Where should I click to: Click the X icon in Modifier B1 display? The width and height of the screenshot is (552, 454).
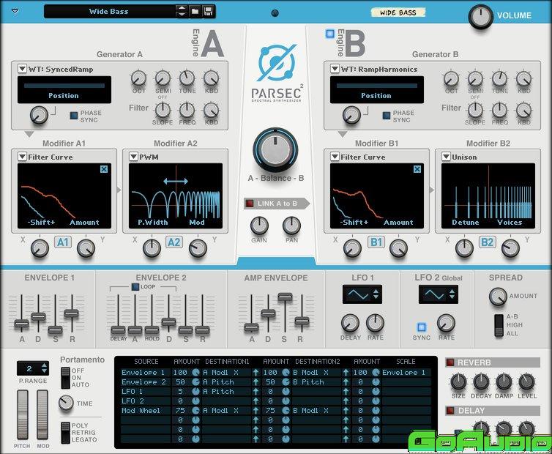click(x=417, y=169)
